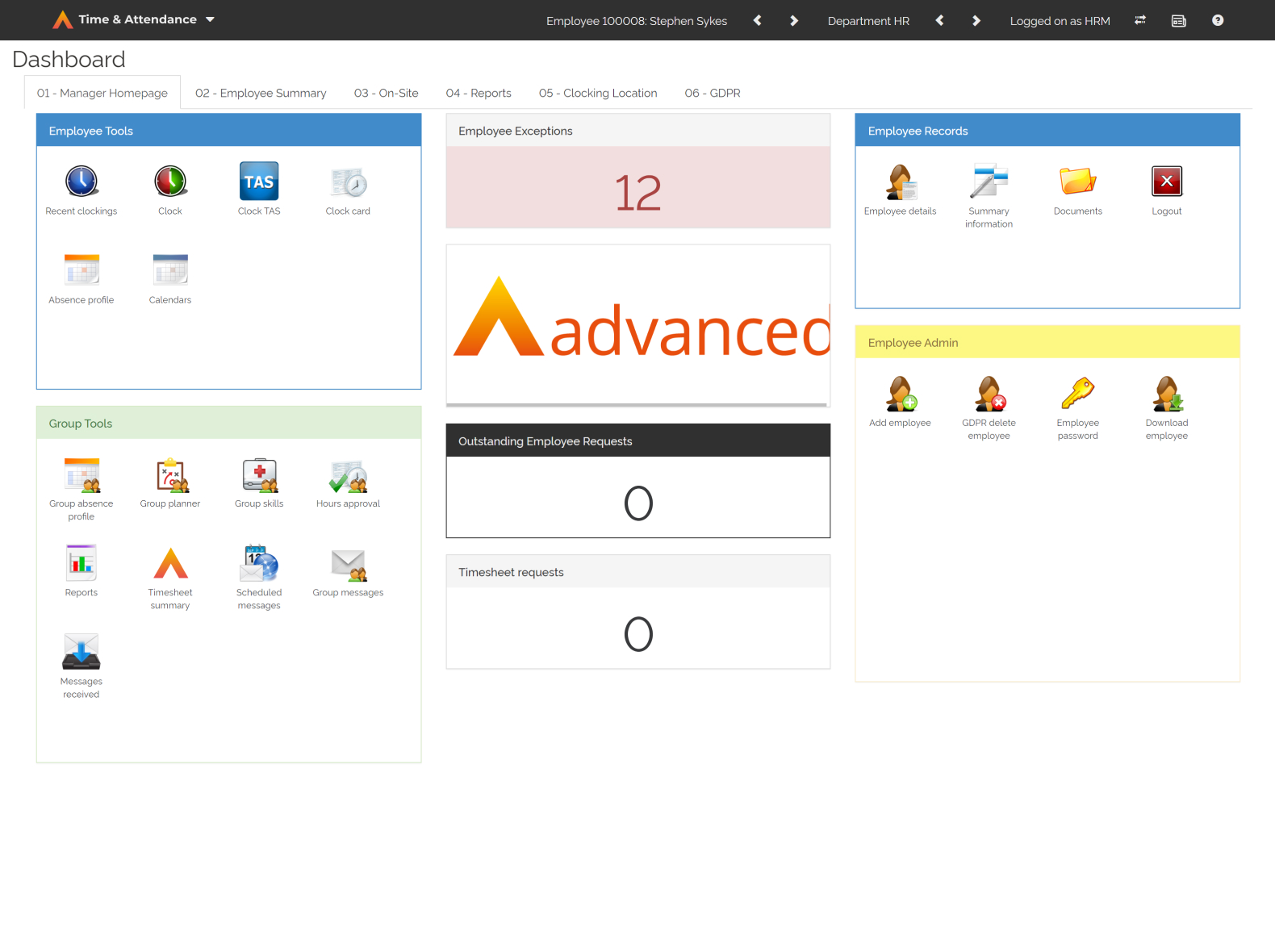1275x952 pixels.
Task: Click the Dashboard page title
Action: click(x=69, y=60)
